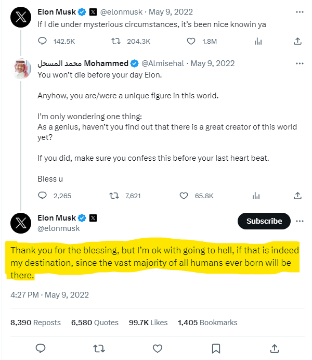This screenshot has width=312, height=360.
Task: Bookmark the main highlighted tweet
Action: point(216,348)
